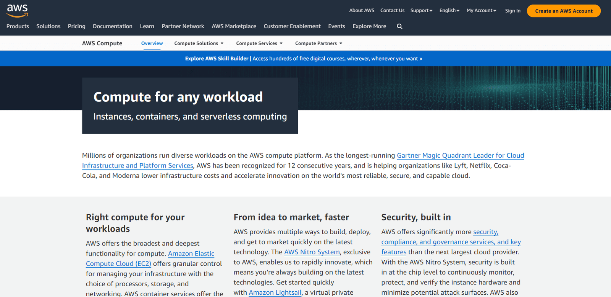611x297 pixels.
Task: Open Customer Enablement menu
Action: tap(292, 26)
